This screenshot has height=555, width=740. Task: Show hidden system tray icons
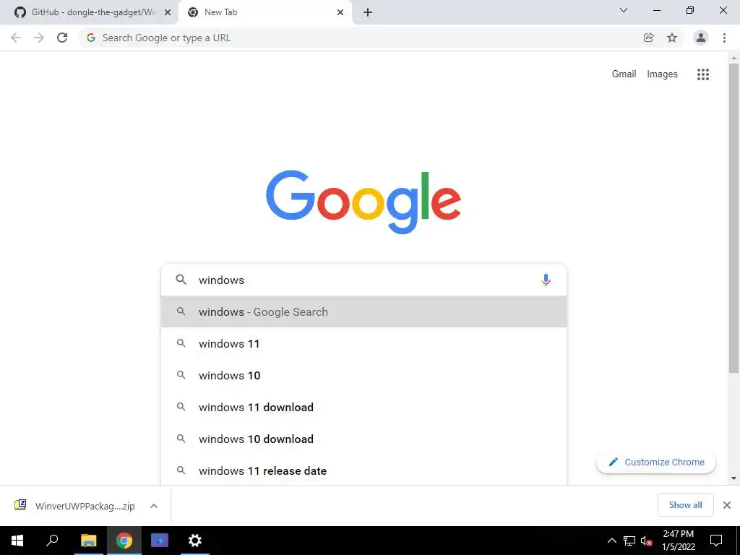[x=611, y=541]
